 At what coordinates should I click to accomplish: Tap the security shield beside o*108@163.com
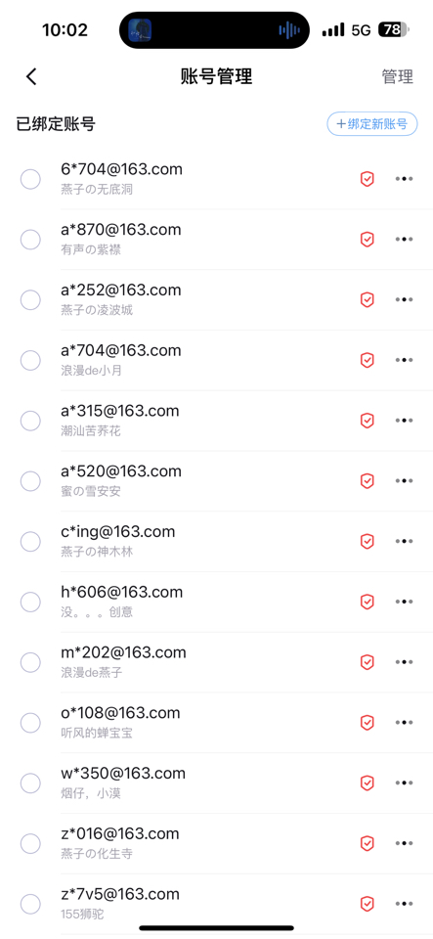(x=368, y=723)
